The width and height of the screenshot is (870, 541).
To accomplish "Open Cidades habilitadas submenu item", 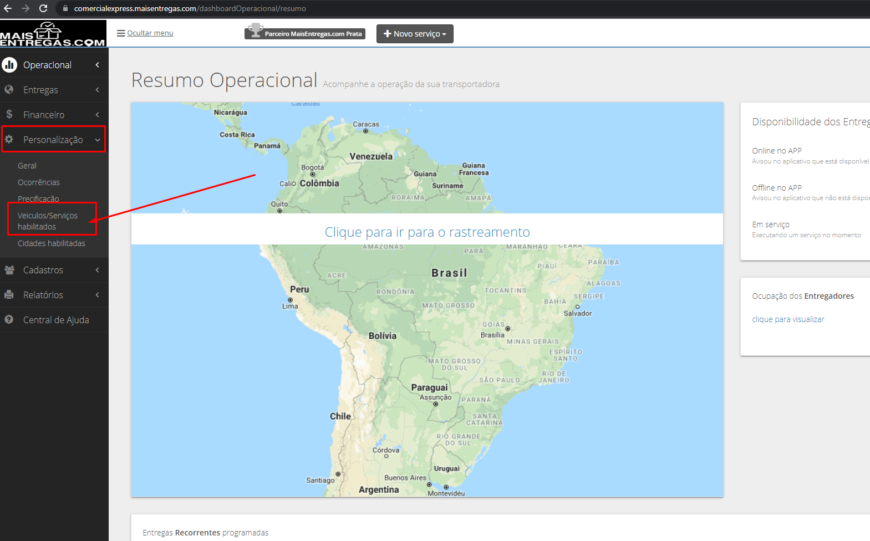I will pos(52,243).
